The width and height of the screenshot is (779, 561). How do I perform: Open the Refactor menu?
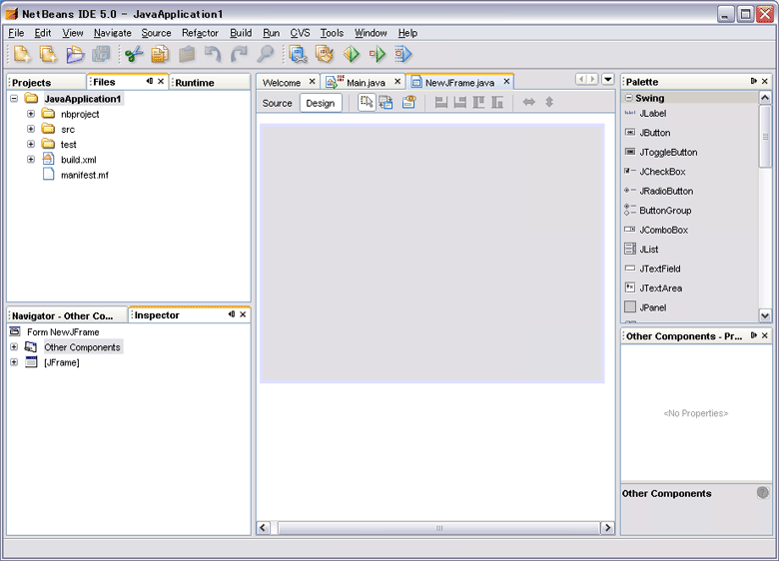point(200,33)
